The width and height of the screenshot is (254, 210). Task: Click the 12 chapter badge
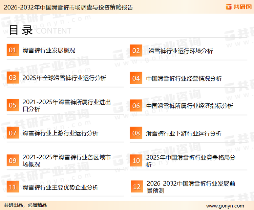point(137,187)
